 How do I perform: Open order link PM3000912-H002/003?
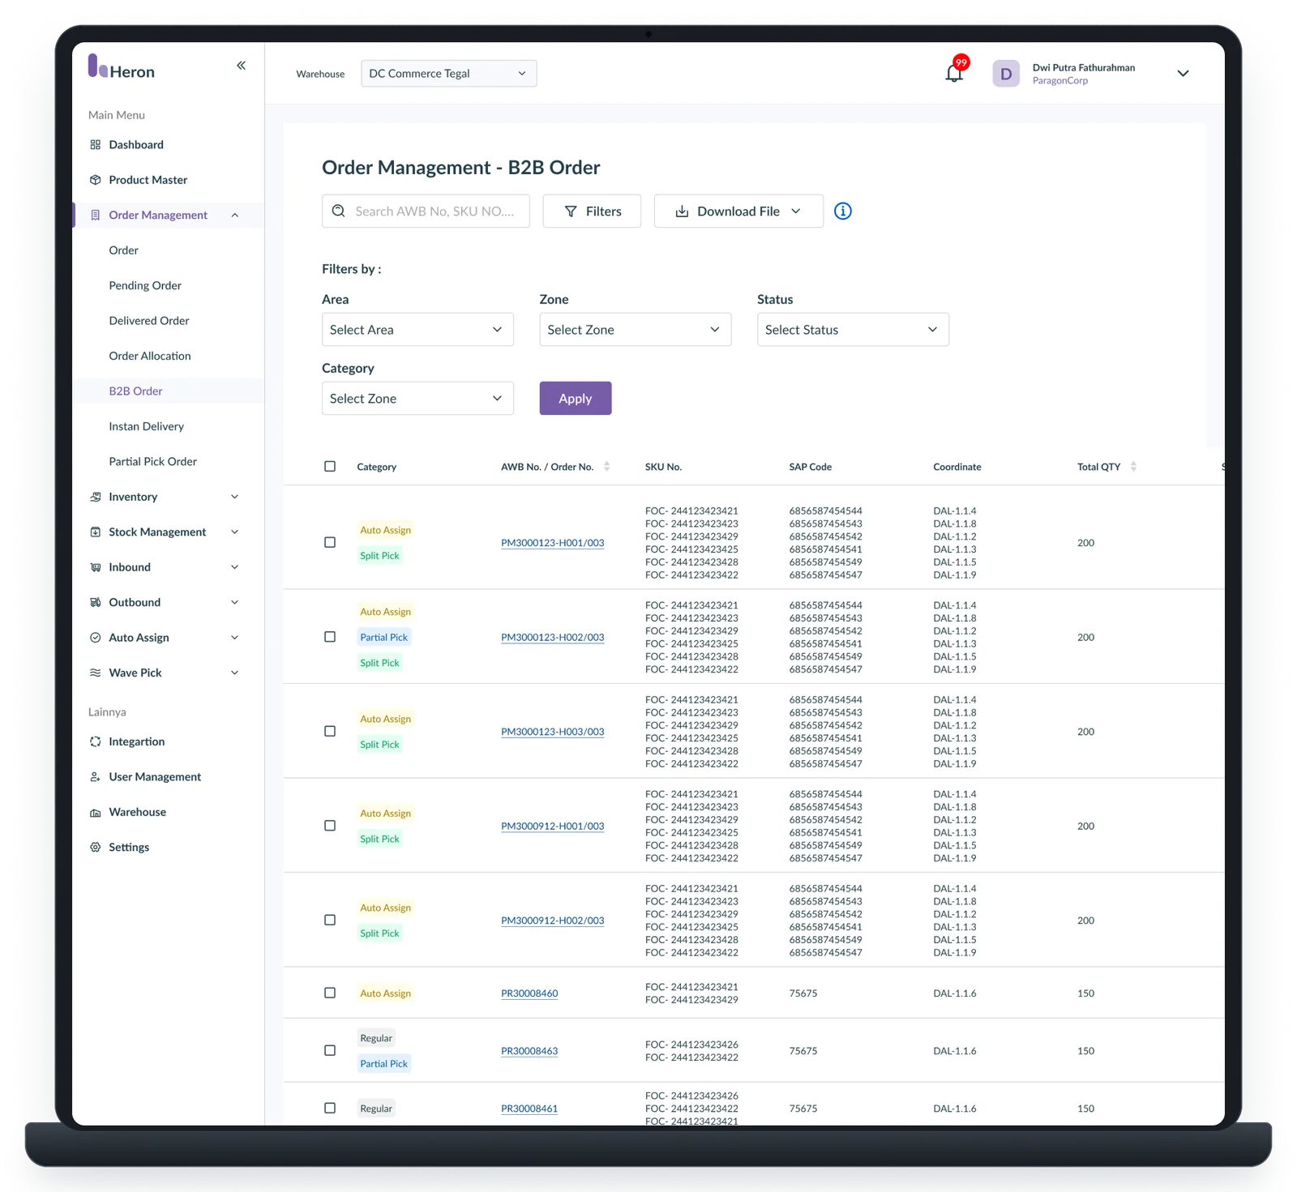[553, 921]
